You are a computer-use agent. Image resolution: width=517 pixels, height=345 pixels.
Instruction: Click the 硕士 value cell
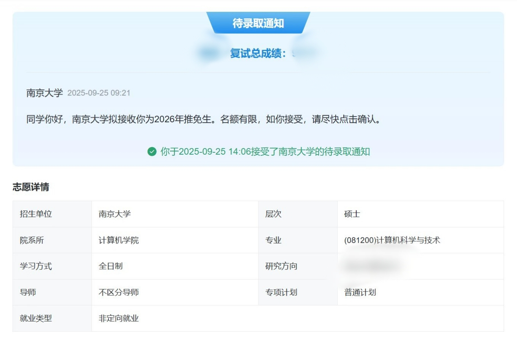420,214
